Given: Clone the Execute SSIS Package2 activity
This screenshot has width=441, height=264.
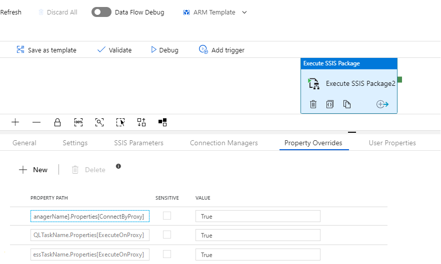Looking at the screenshot, I should coord(347,104).
